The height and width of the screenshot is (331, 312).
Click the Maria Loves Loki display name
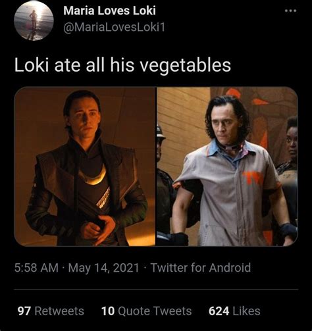click(x=109, y=11)
